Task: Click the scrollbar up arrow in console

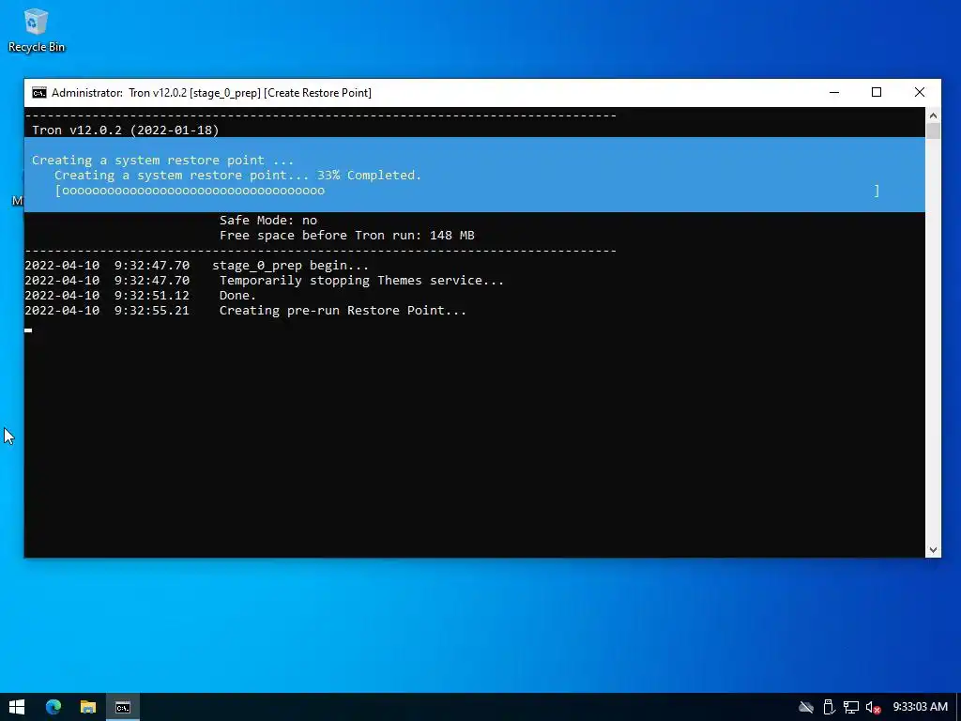Action: (x=933, y=115)
